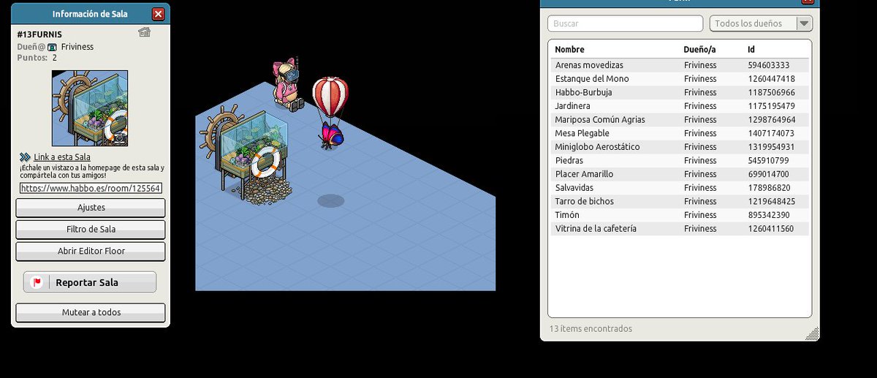
Task: Select the Estanque del Mono row
Action: pyautogui.click(x=680, y=78)
